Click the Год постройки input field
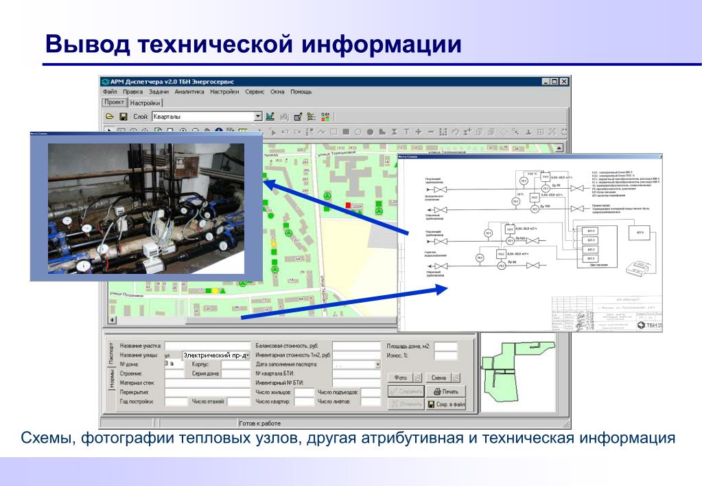The width and height of the screenshot is (702, 486). [176, 402]
